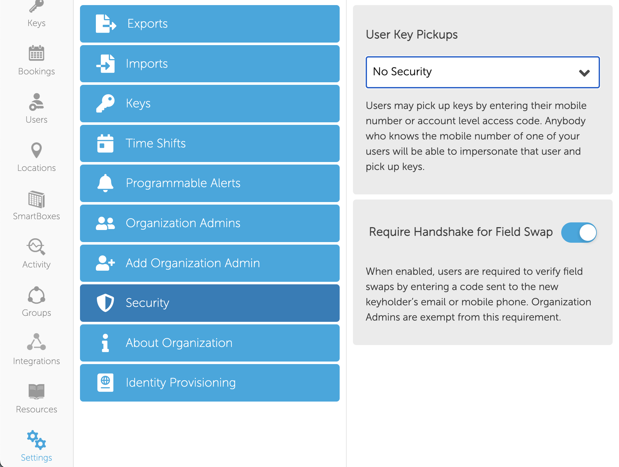Viewport: 619px width, 467px height.
Task: Go to Users via the person-key icon
Action: coord(37,102)
